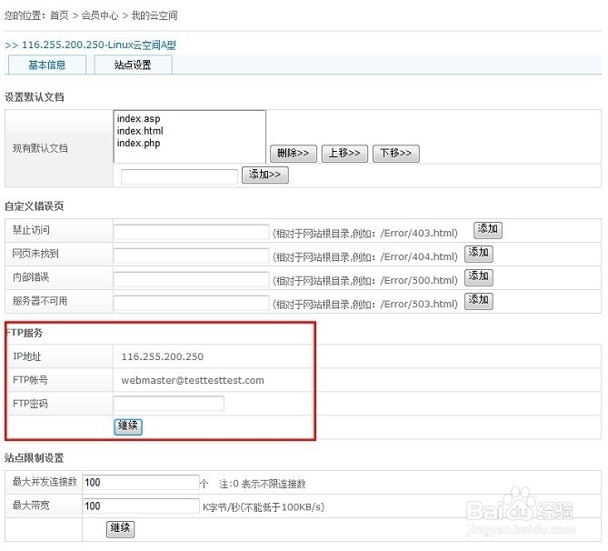Focus the 最大带宽 input field
The height and width of the screenshot is (551, 608).
tap(141, 506)
